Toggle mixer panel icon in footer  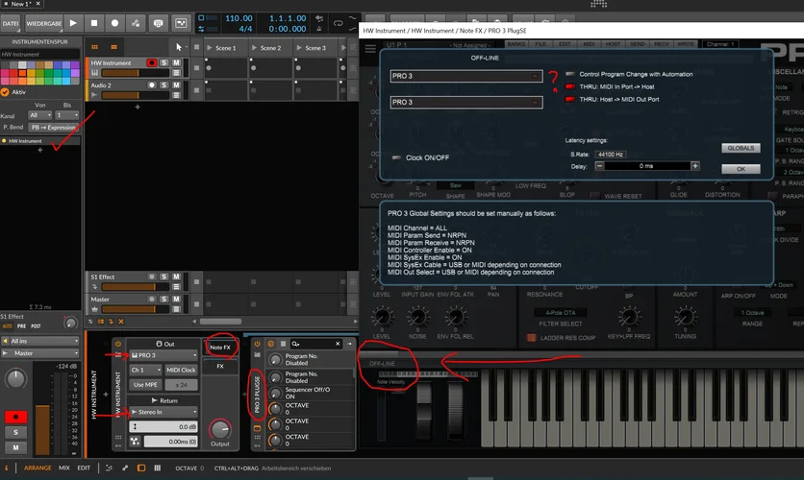click(x=158, y=468)
